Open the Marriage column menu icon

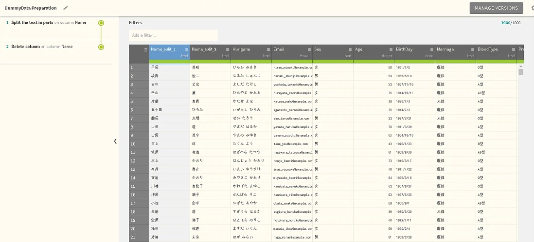473,49
